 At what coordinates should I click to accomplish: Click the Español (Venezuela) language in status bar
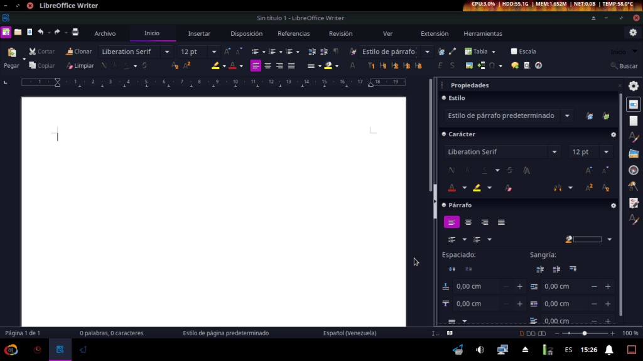(x=349, y=333)
